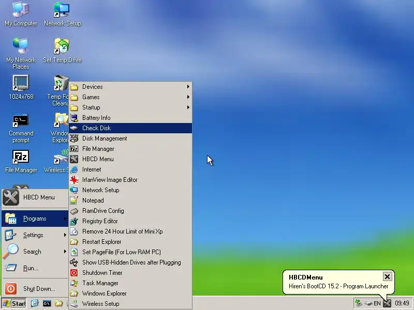Viewport: 414px width, 310px height.
Task: Click the removable drive tray icon
Action: pyautogui.click(x=368, y=303)
